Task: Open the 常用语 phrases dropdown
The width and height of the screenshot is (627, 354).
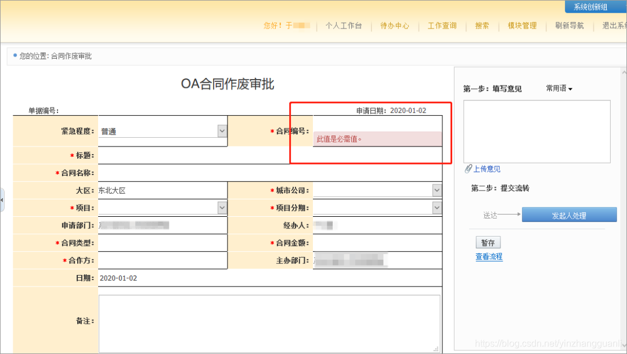Action: 559,88
